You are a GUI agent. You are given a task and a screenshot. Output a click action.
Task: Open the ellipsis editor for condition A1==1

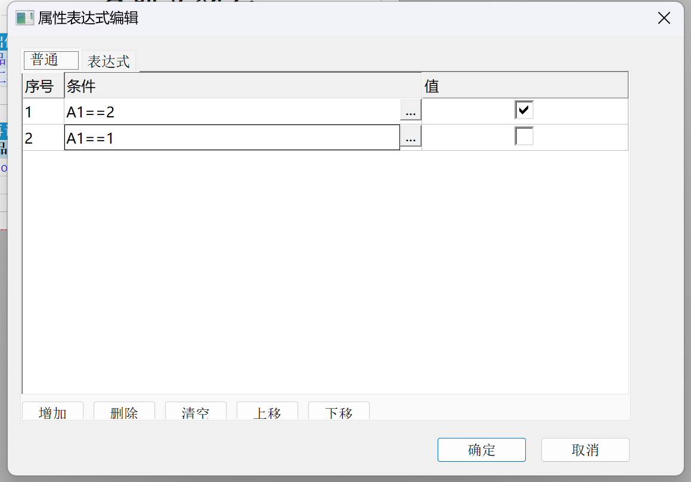coord(410,138)
